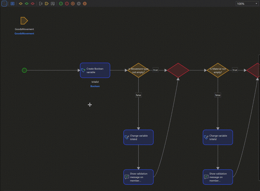Click the false label under Movement type decision
The image size is (260, 191).
138,95
